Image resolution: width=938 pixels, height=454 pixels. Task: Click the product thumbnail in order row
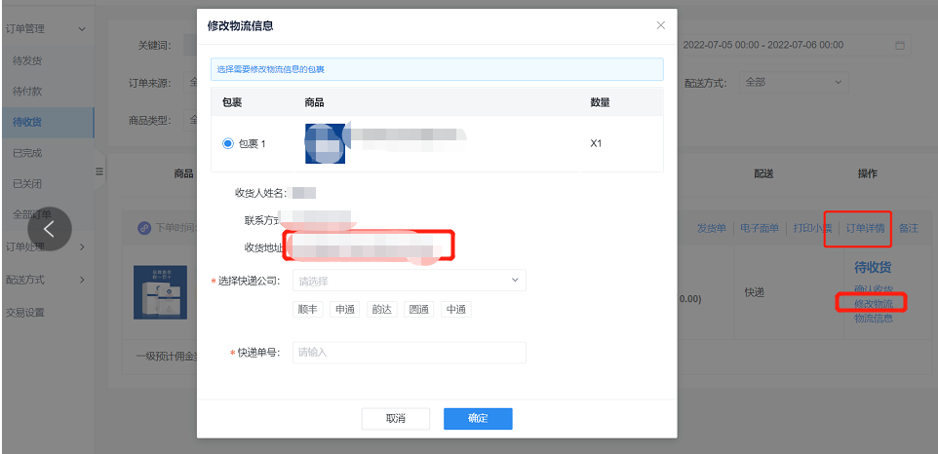[160, 292]
